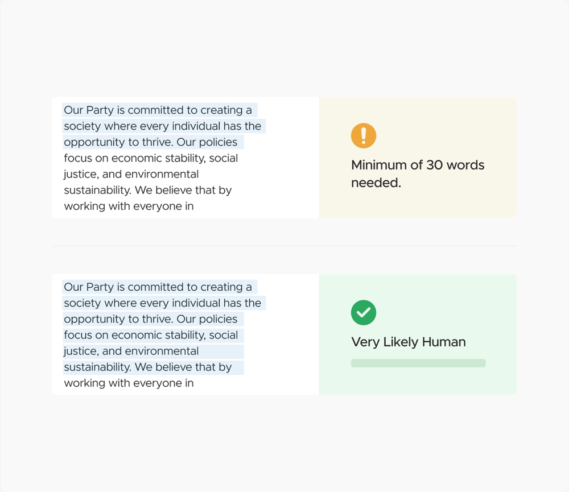Click unhighlighted 'focus on economic stability' line in top box

151,158
